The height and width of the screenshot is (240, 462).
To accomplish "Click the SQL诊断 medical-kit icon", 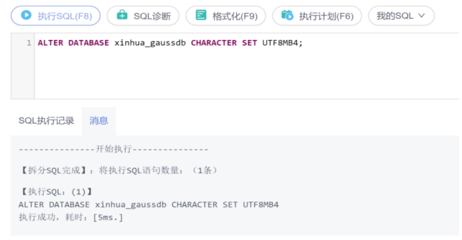I will (122, 16).
